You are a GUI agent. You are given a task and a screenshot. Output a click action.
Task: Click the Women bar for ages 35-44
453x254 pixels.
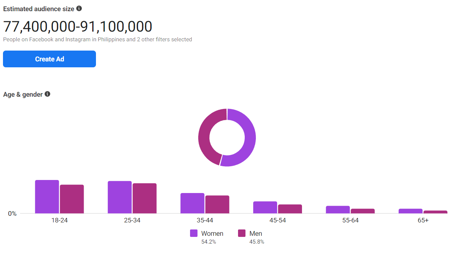[192, 203]
